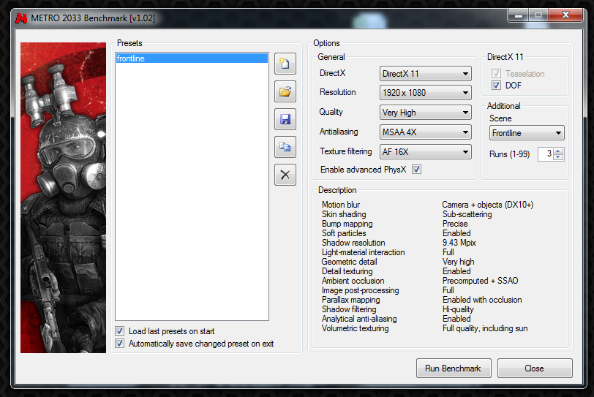The width and height of the screenshot is (594, 397).
Task: Click the 'Motion blur' description label
Action: (341, 205)
